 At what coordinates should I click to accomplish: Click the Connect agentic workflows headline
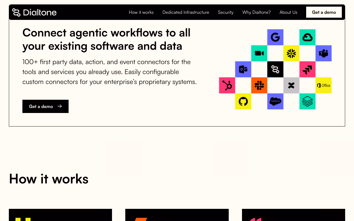pyautogui.click(x=106, y=39)
